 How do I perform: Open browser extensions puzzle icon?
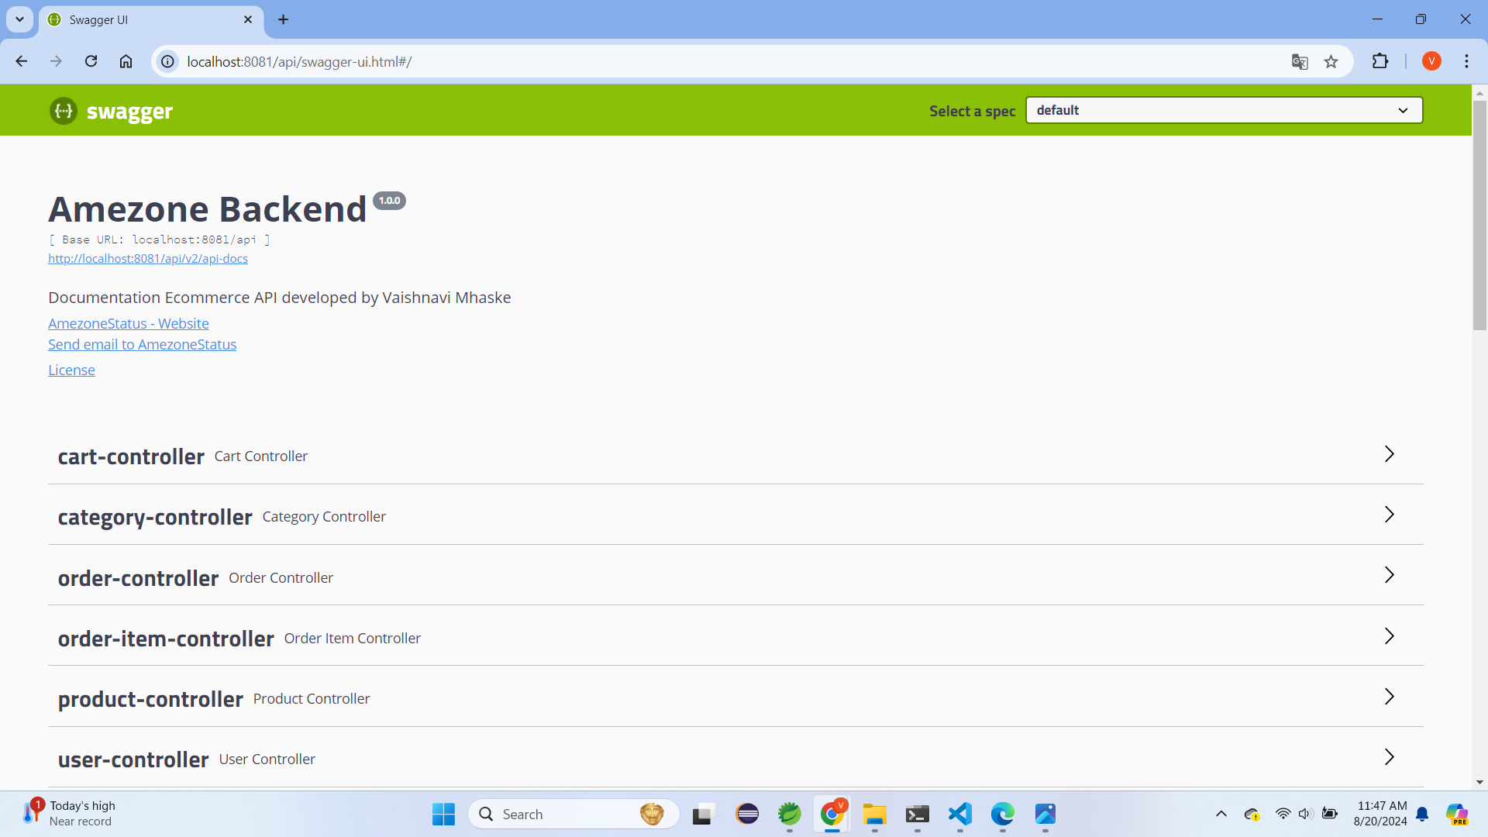tap(1380, 61)
